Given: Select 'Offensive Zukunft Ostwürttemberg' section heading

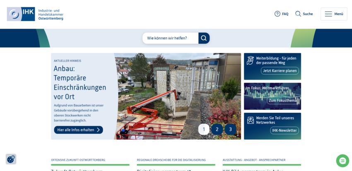Looking at the screenshot, I should [78, 160].
